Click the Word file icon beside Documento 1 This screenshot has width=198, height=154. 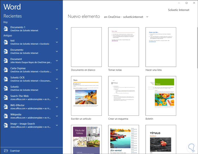coord(5,29)
